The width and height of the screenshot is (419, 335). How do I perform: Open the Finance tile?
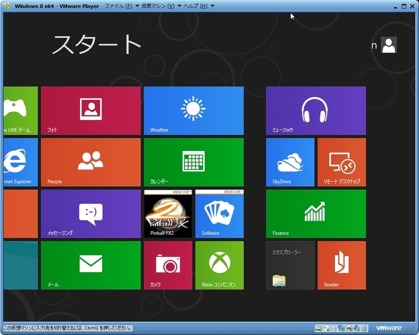click(x=316, y=214)
